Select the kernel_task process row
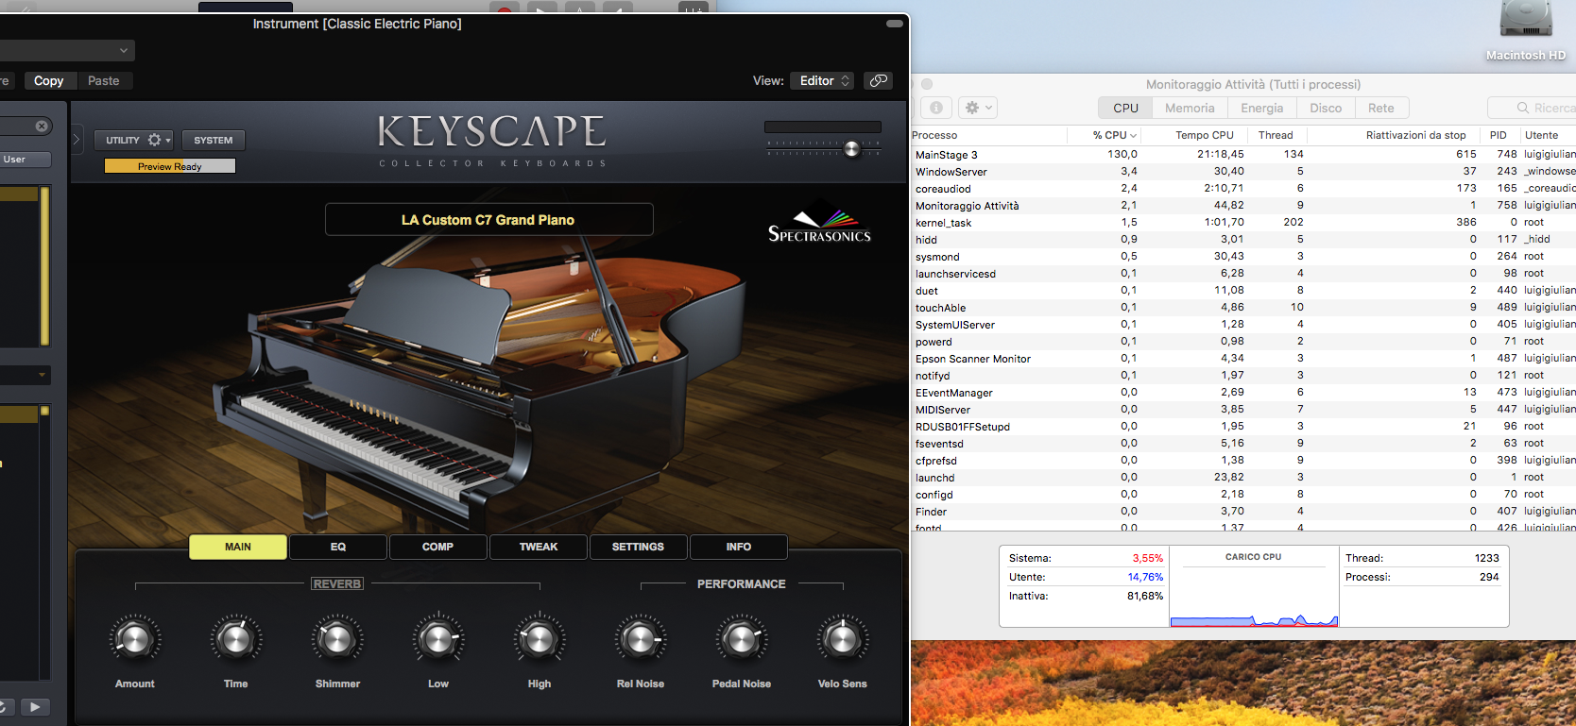Image resolution: width=1576 pixels, height=726 pixels. (1243, 222)
